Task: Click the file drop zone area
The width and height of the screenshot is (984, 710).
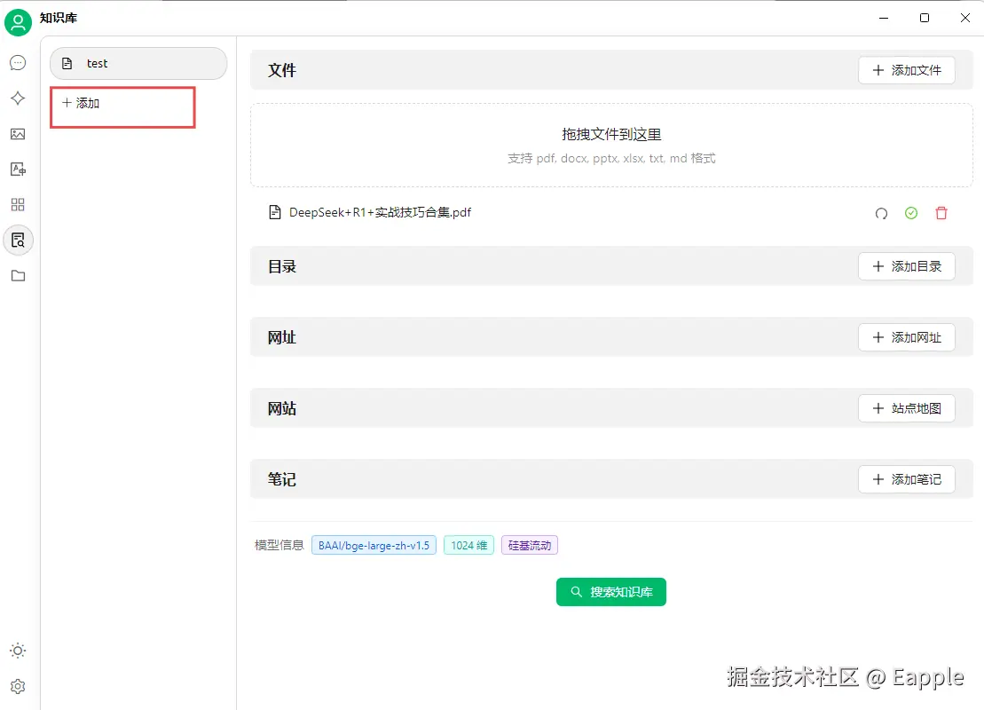Action: [x=611, y=145]
